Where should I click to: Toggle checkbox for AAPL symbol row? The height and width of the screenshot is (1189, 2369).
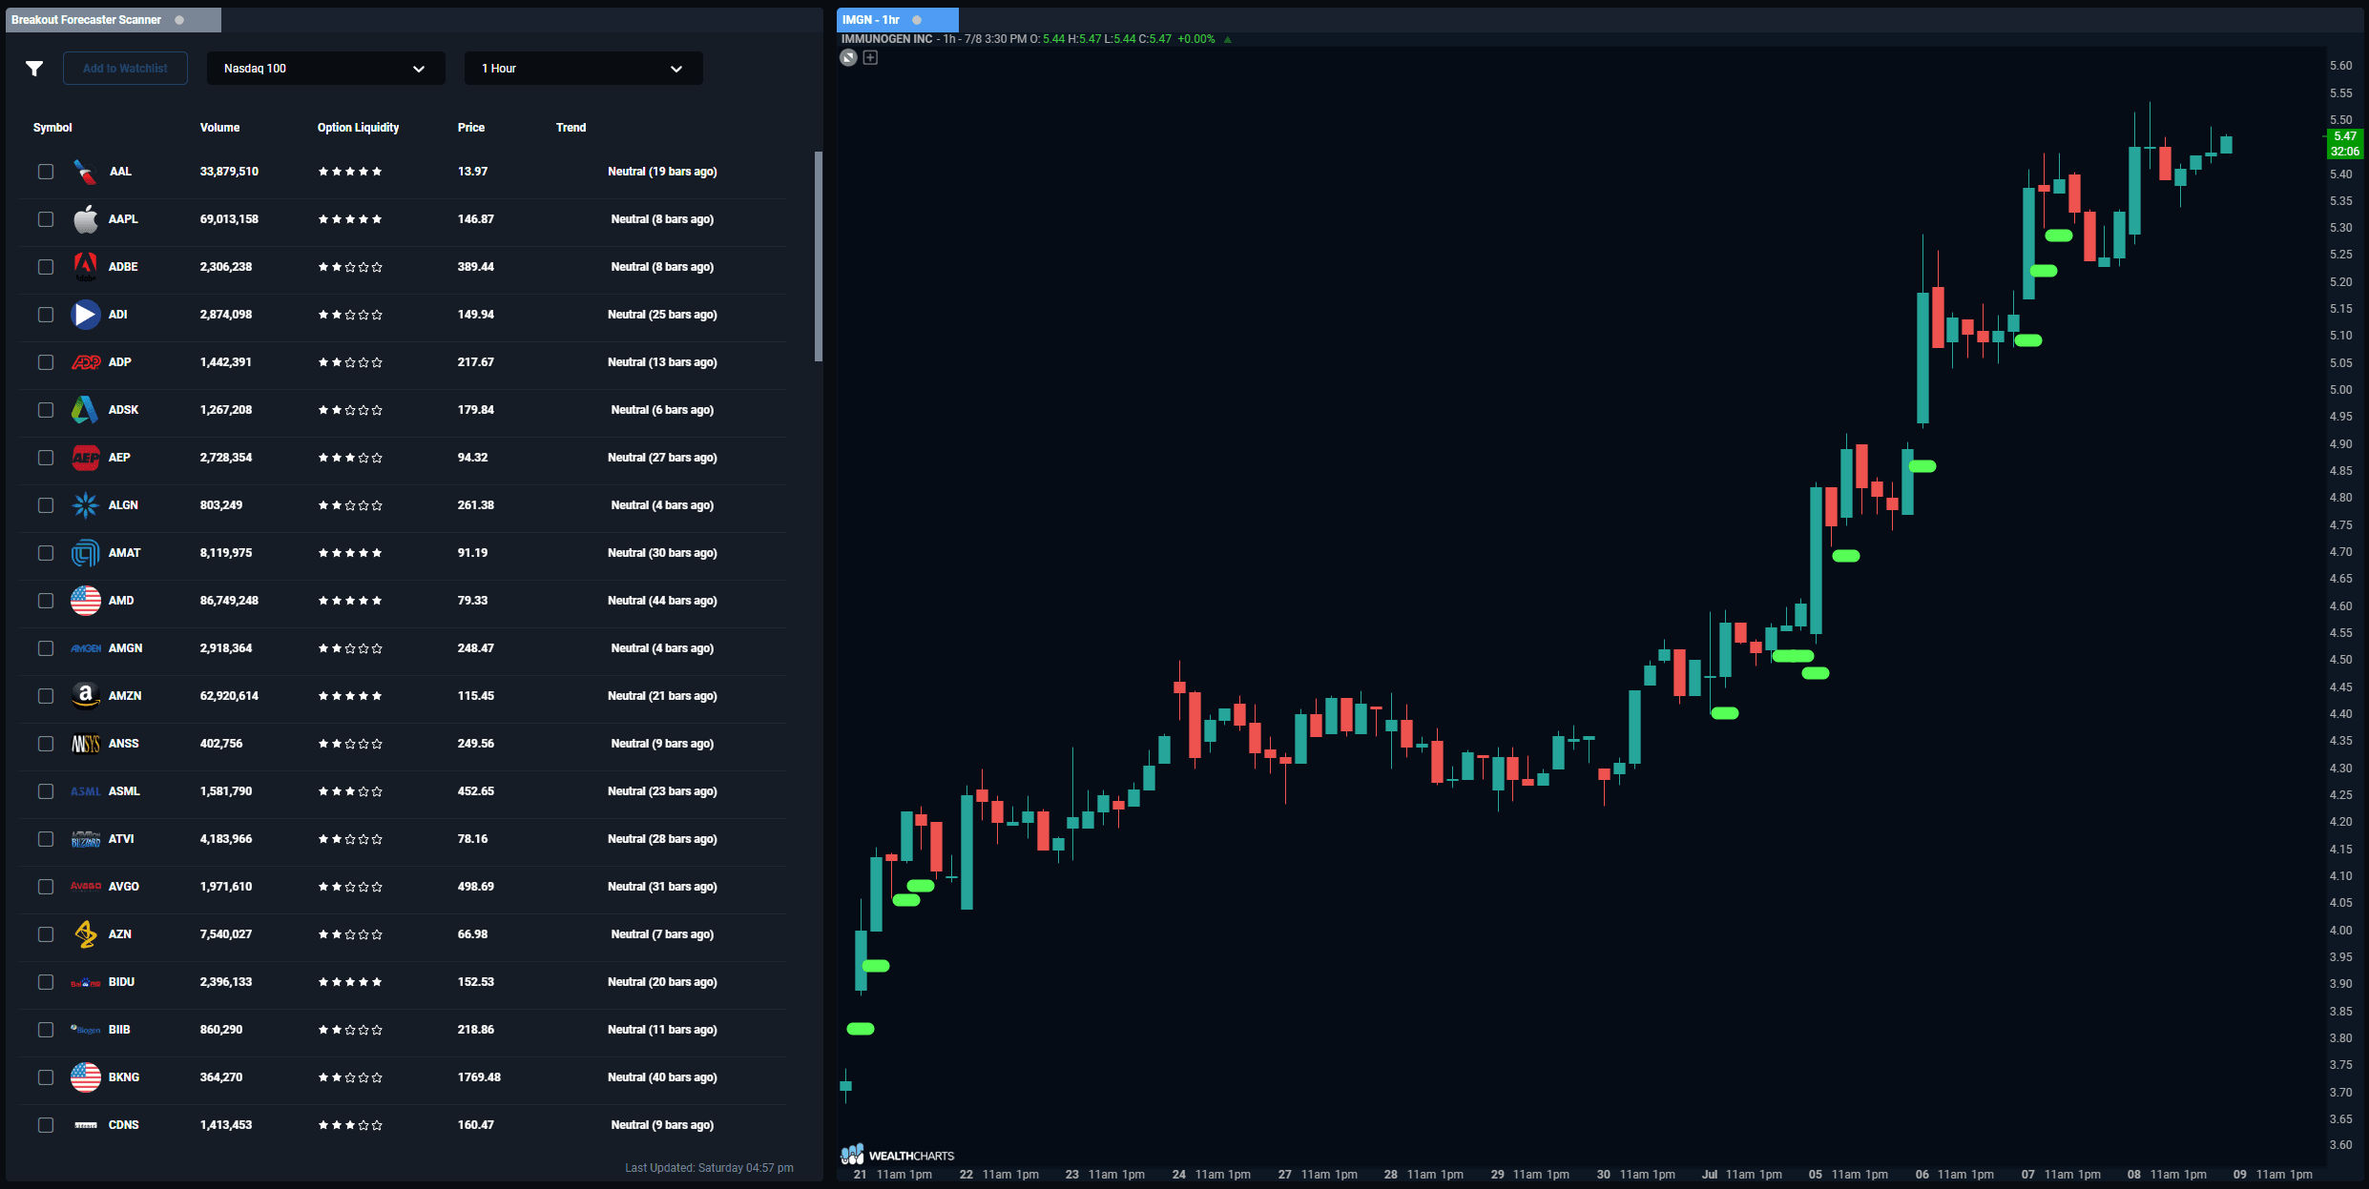pos(46,218)
